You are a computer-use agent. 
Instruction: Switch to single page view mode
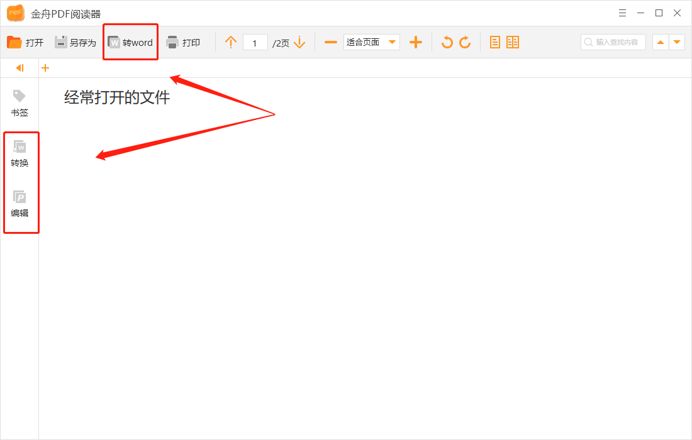tap(495, 42)
